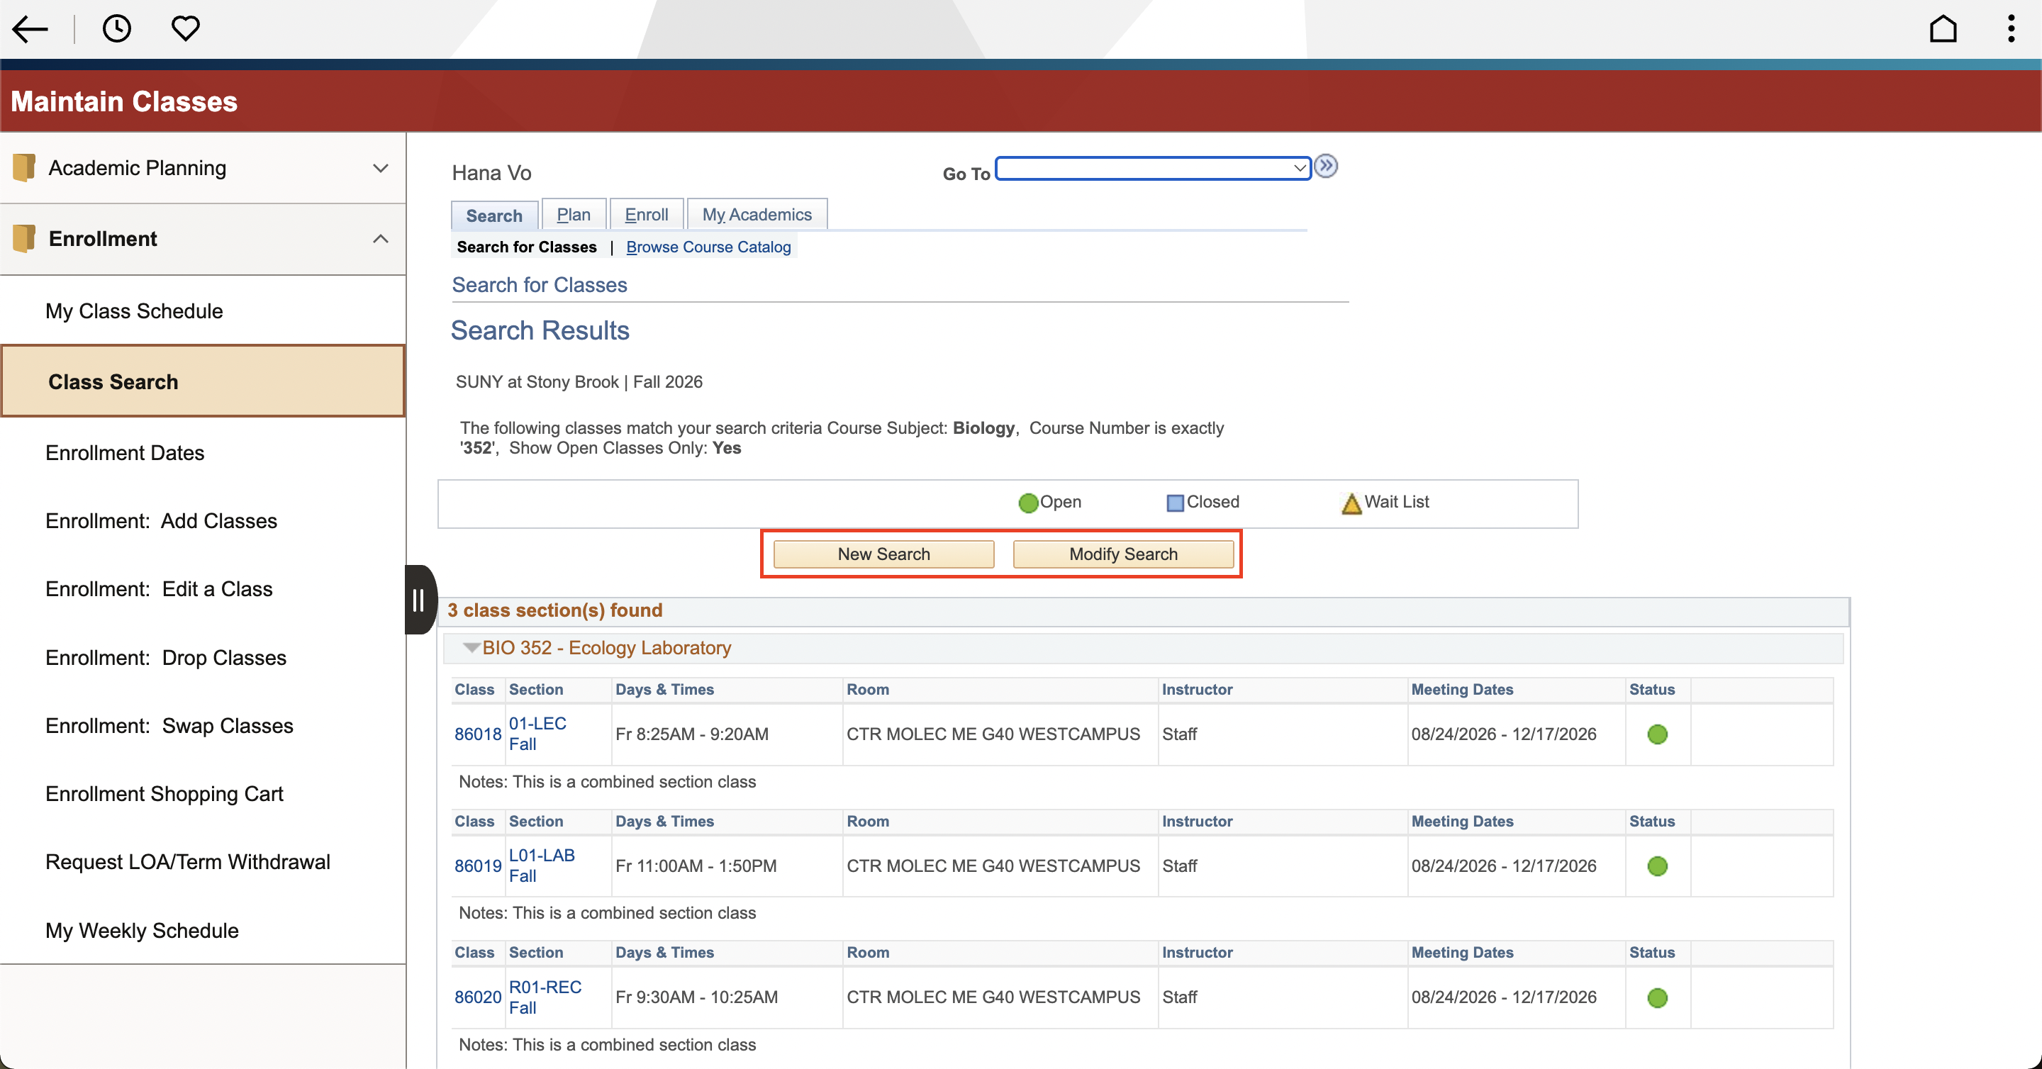Click the Academic Planning folder icon
2042x1069 pixels.
(25, 168)
